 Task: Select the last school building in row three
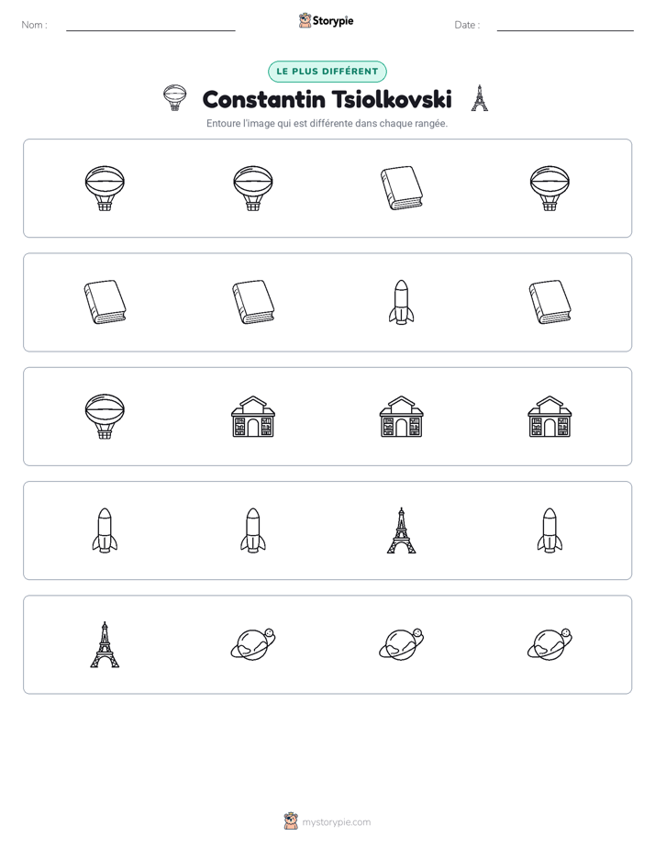pos(550,417)
